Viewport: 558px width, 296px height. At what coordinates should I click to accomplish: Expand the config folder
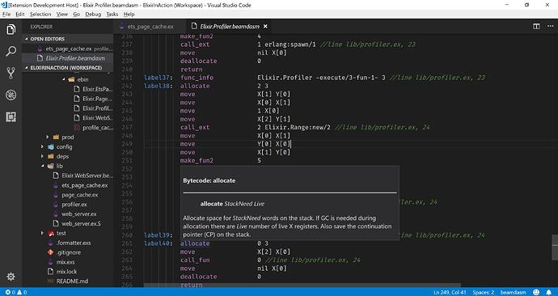tap(64, 146)
